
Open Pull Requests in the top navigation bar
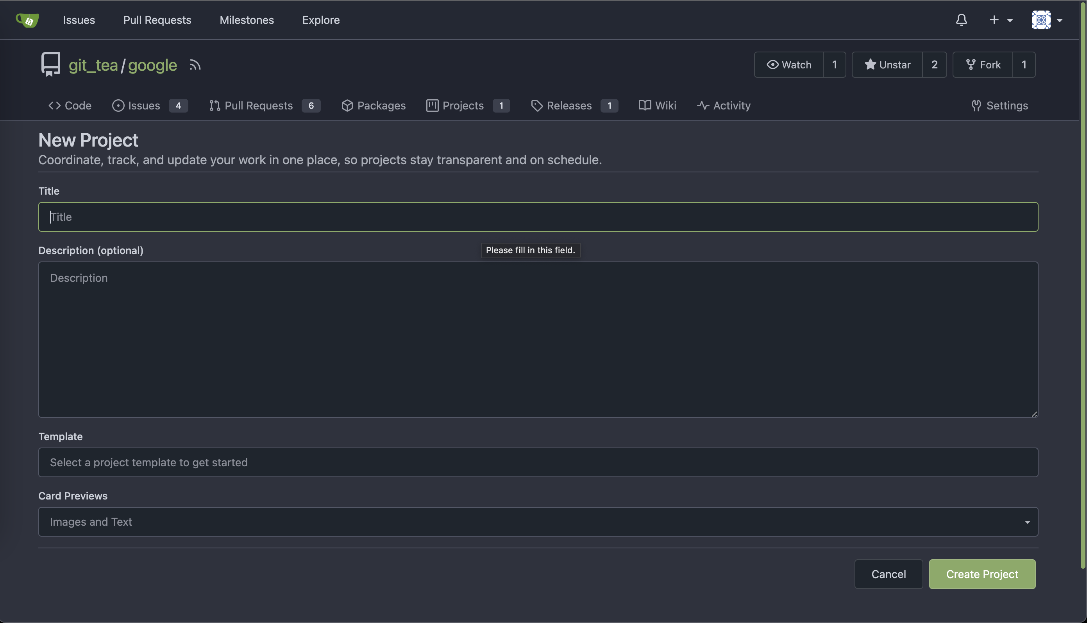157,20
